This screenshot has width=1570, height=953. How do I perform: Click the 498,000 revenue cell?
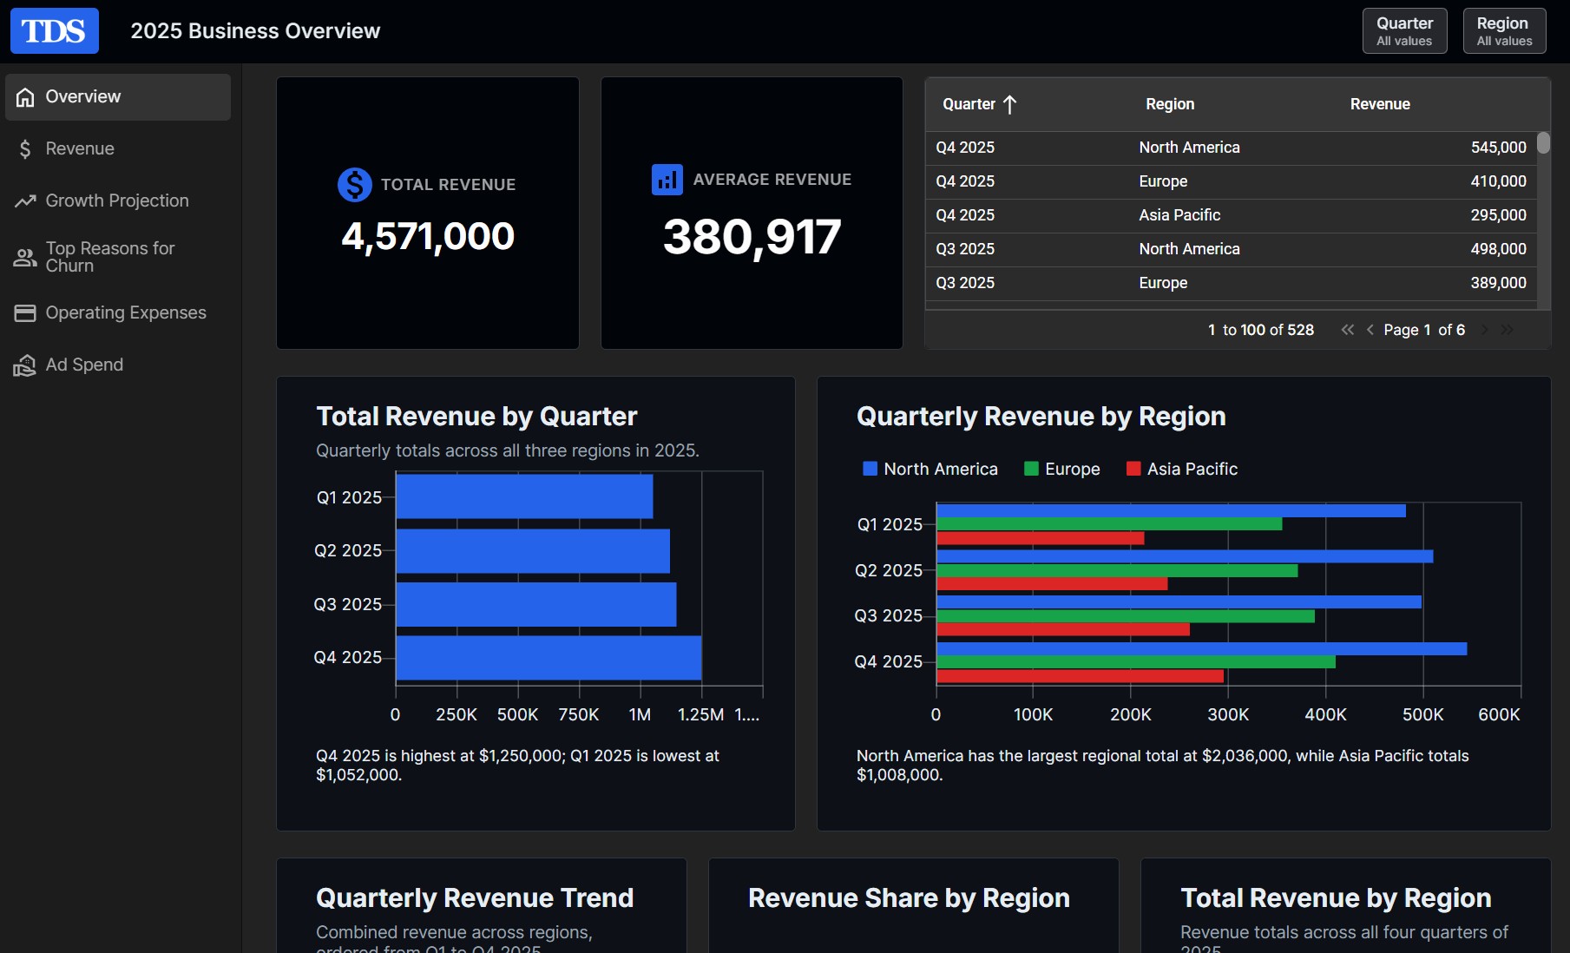point(1498,249)
